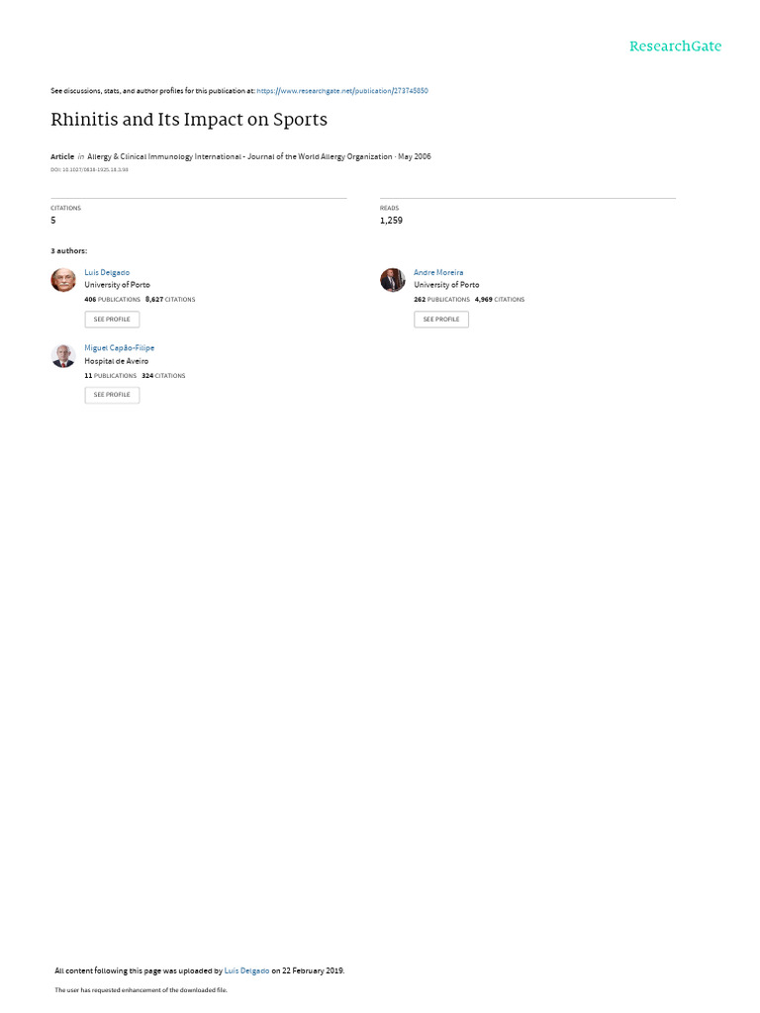Click the Luis Delgado uploader link in the footer
760x1013 pixels.
[x=246, y=970]
